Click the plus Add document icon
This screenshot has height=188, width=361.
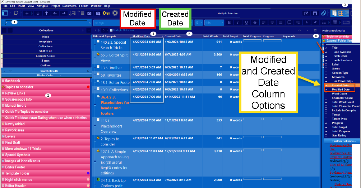click(x=27, y=13)
